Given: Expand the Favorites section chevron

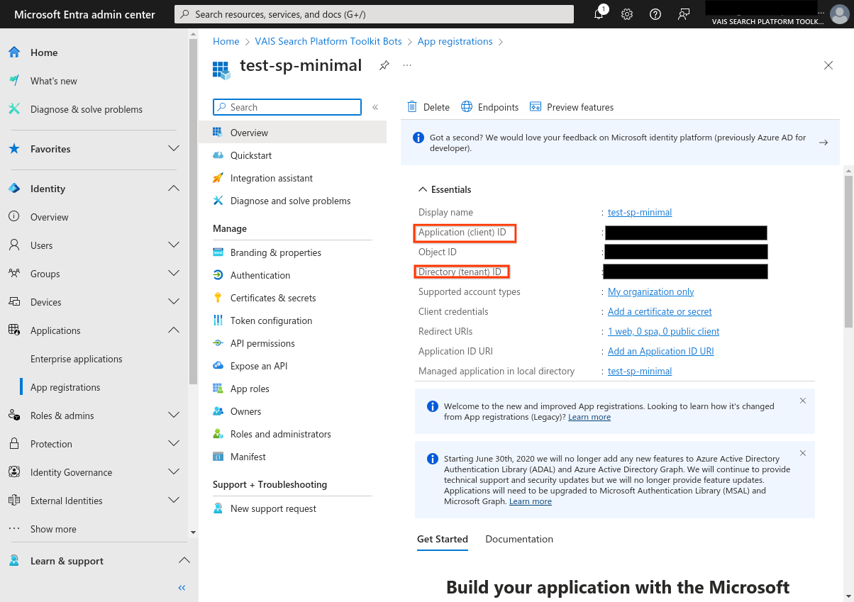Looking at the screenshot, I should coord(174,149).
